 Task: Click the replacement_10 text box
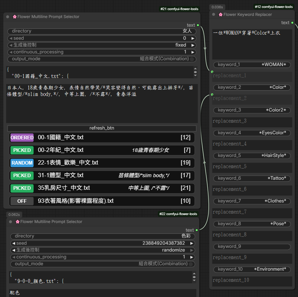pos(252,281)
